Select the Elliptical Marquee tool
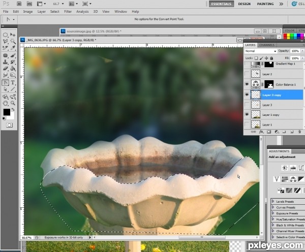305x252 pixels. [6, 35]
